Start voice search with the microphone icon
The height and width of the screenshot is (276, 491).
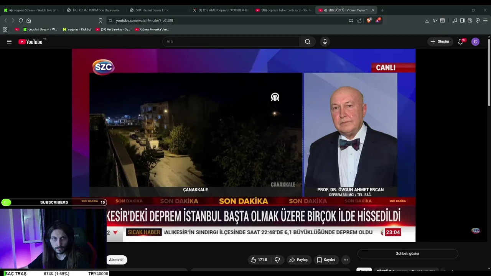click(325, 42)
